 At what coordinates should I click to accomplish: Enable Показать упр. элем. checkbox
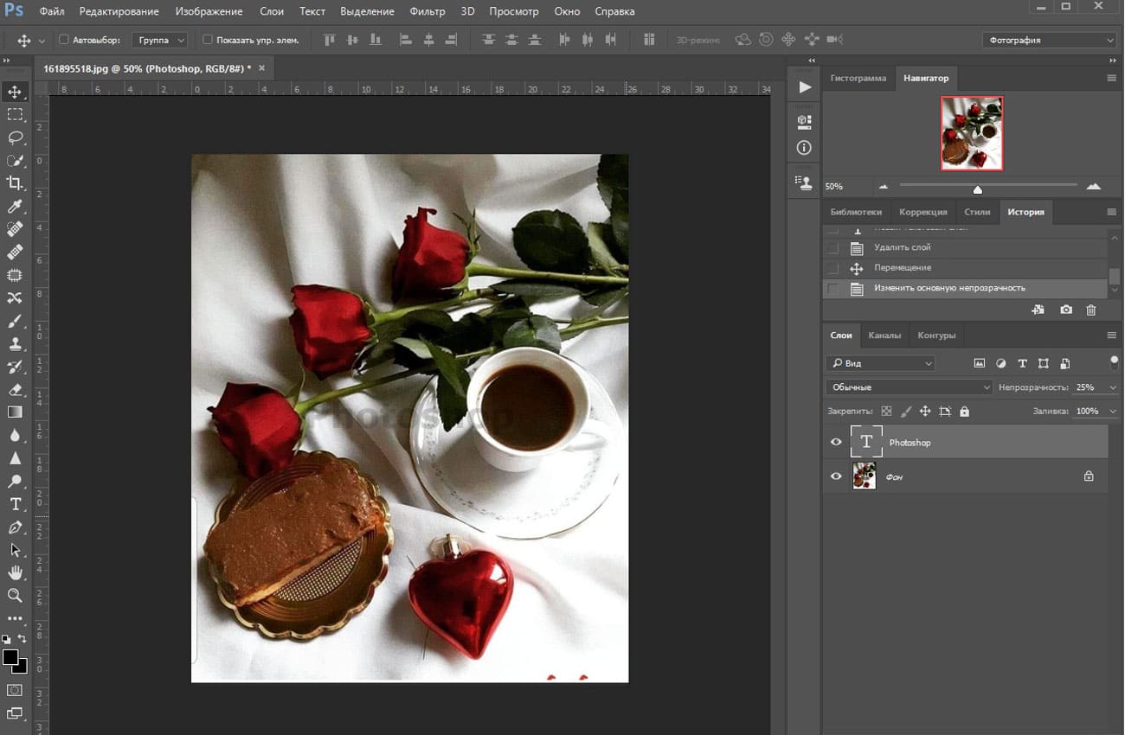tap(207, 40)
